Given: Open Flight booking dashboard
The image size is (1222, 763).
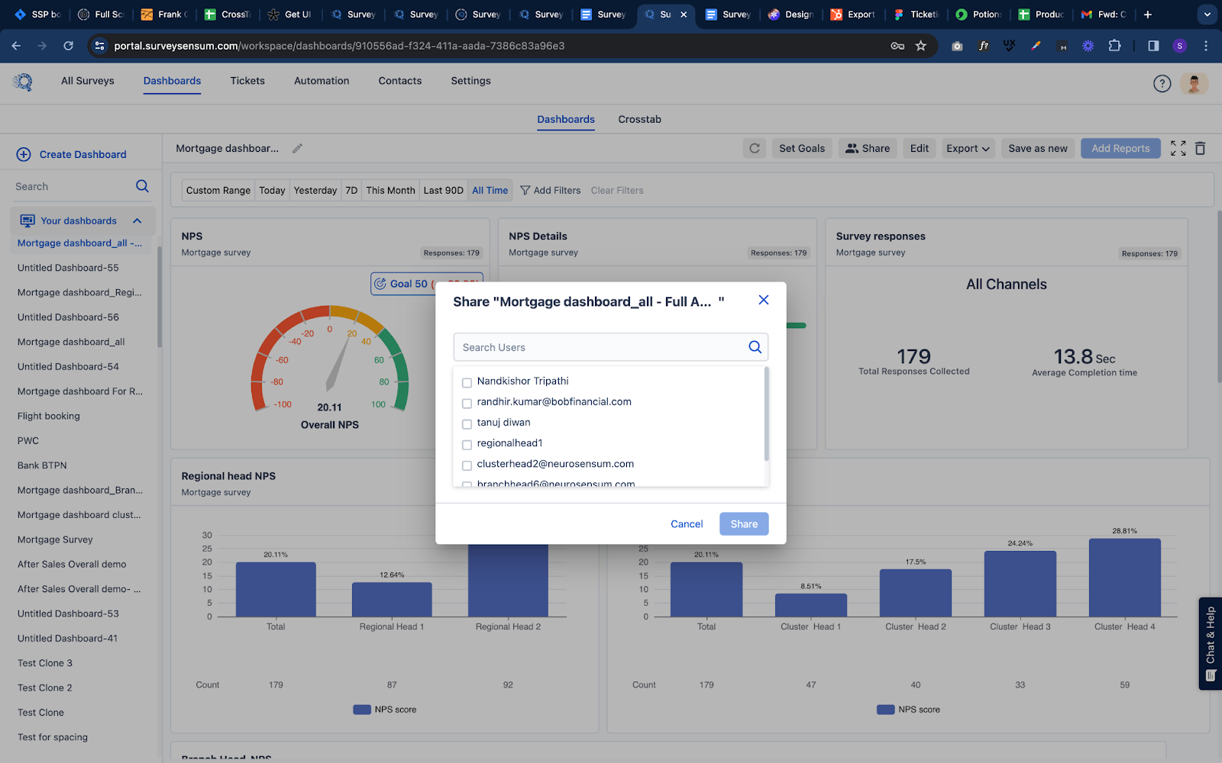Looking at the screenshot, I should (49, 416).
